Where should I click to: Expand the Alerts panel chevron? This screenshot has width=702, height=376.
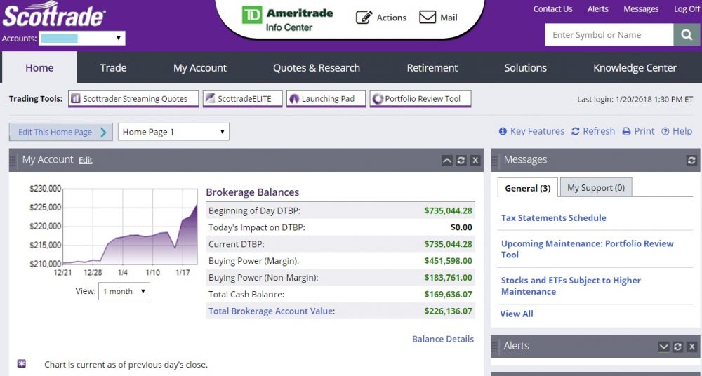point(663,347)
